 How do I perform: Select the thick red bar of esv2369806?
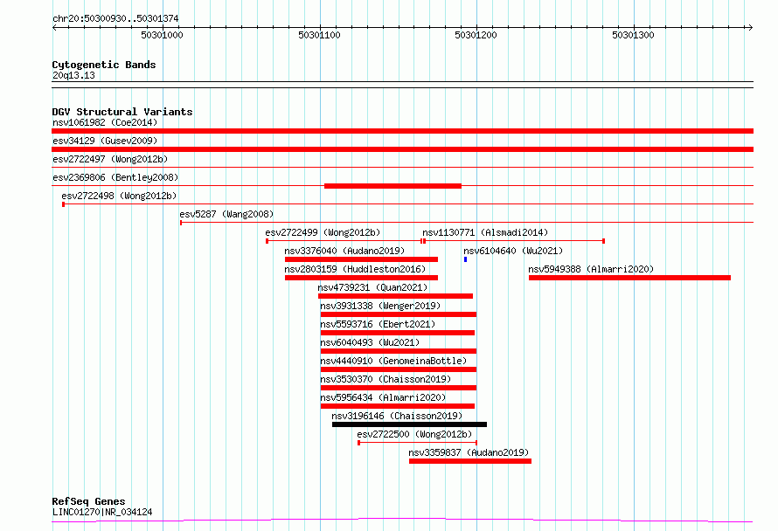pos(393,186)
